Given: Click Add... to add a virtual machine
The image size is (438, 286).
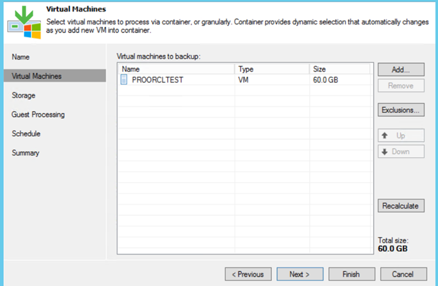Looking at the screenshot, I should (400, 69).
